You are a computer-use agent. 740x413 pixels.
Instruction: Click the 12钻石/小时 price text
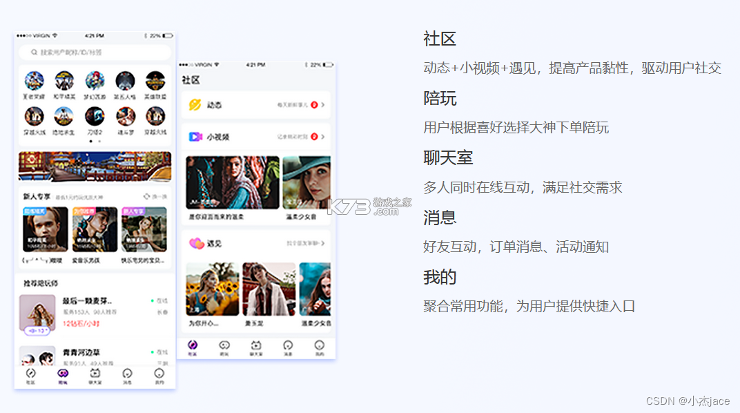point(81,323)
